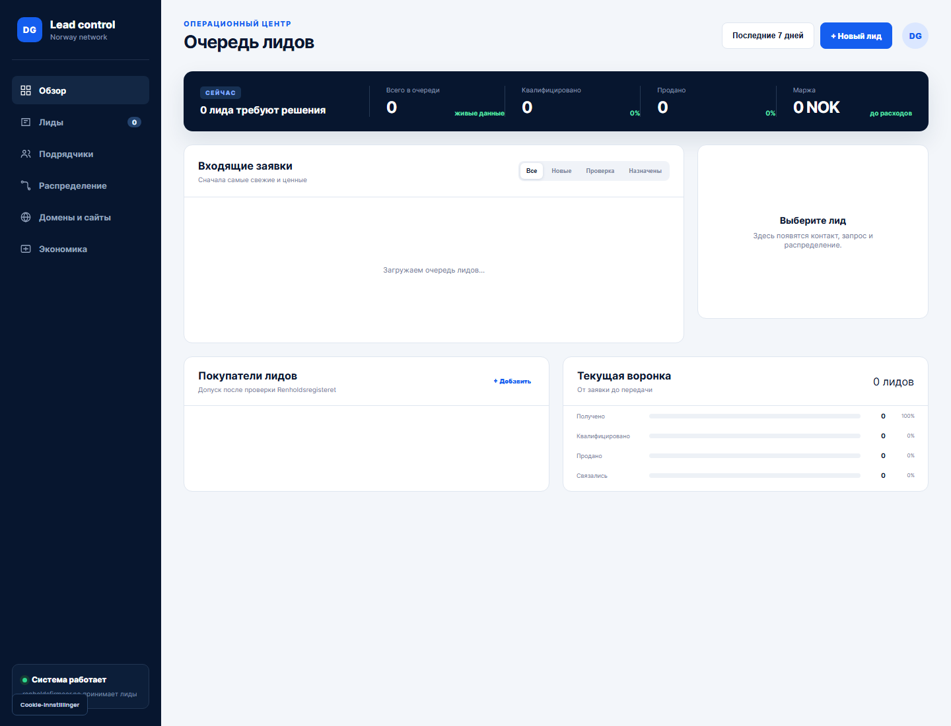Click the Lead control app title
The height and width of the screenshot is (726, 951).
83,24
